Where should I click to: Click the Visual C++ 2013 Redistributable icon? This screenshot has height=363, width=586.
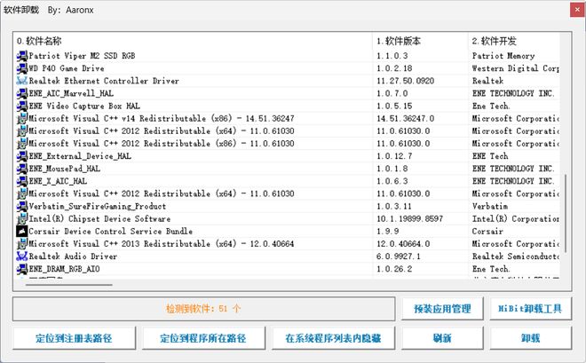(x=22, y=244)
